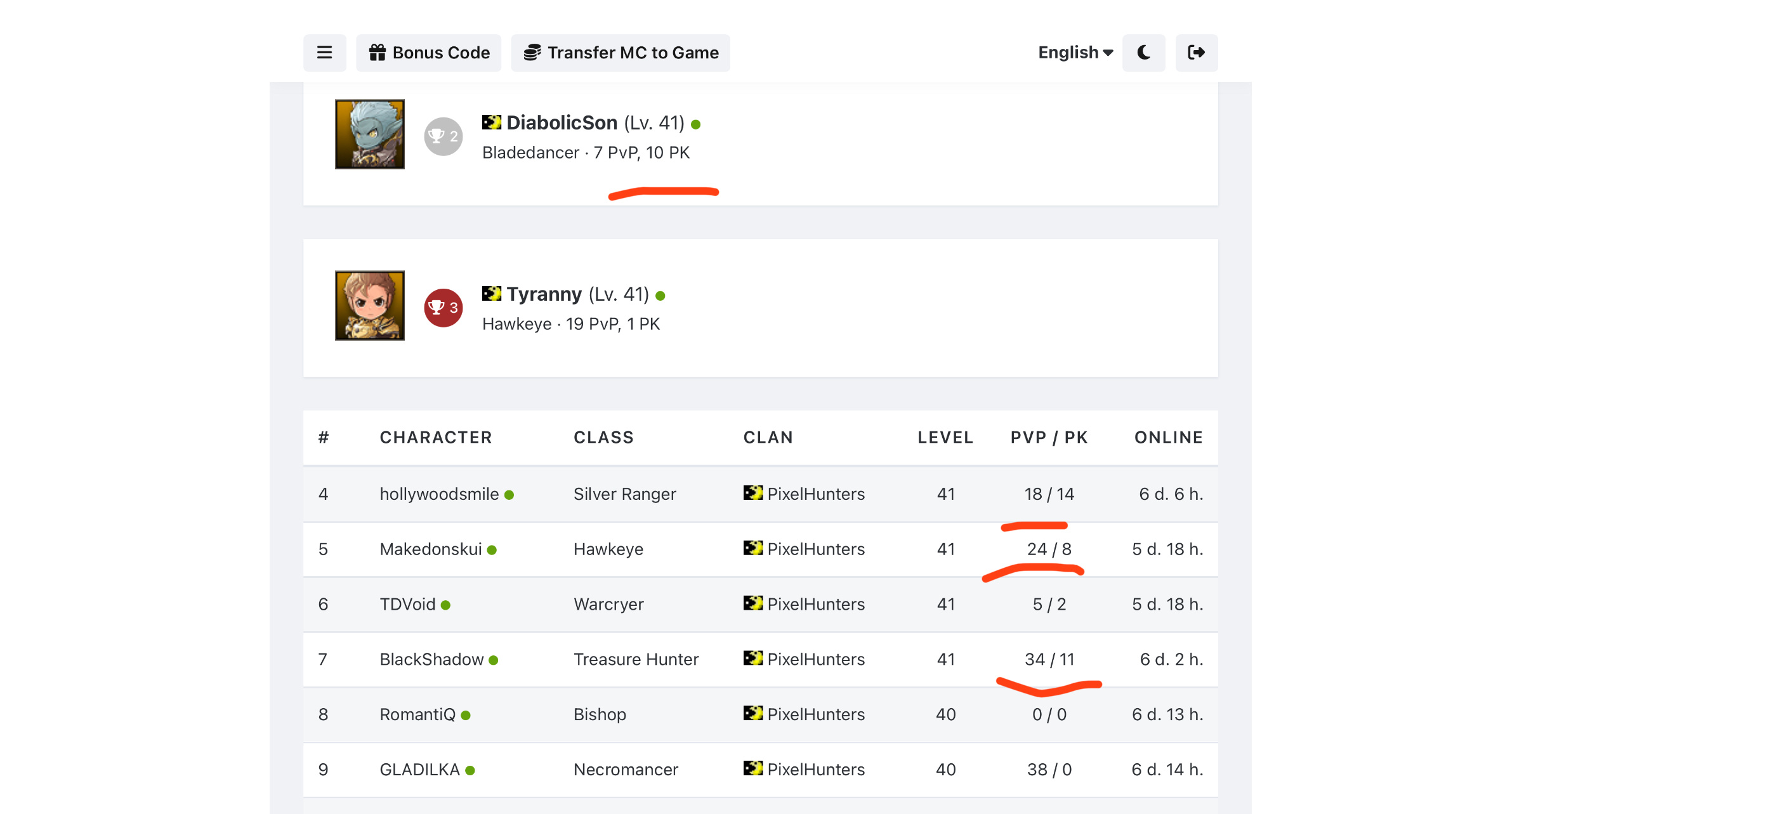The width and height of the screenshot is (1774, 814).
Task: Click online status dot beside TDVoid
Action: [x=445, y=605]
